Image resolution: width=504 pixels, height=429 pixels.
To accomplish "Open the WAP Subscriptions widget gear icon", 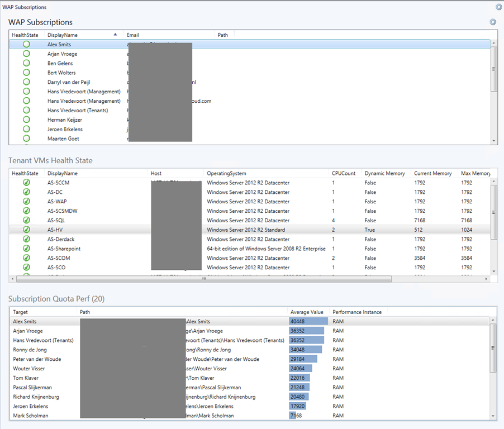I will (x=493, y=22).
